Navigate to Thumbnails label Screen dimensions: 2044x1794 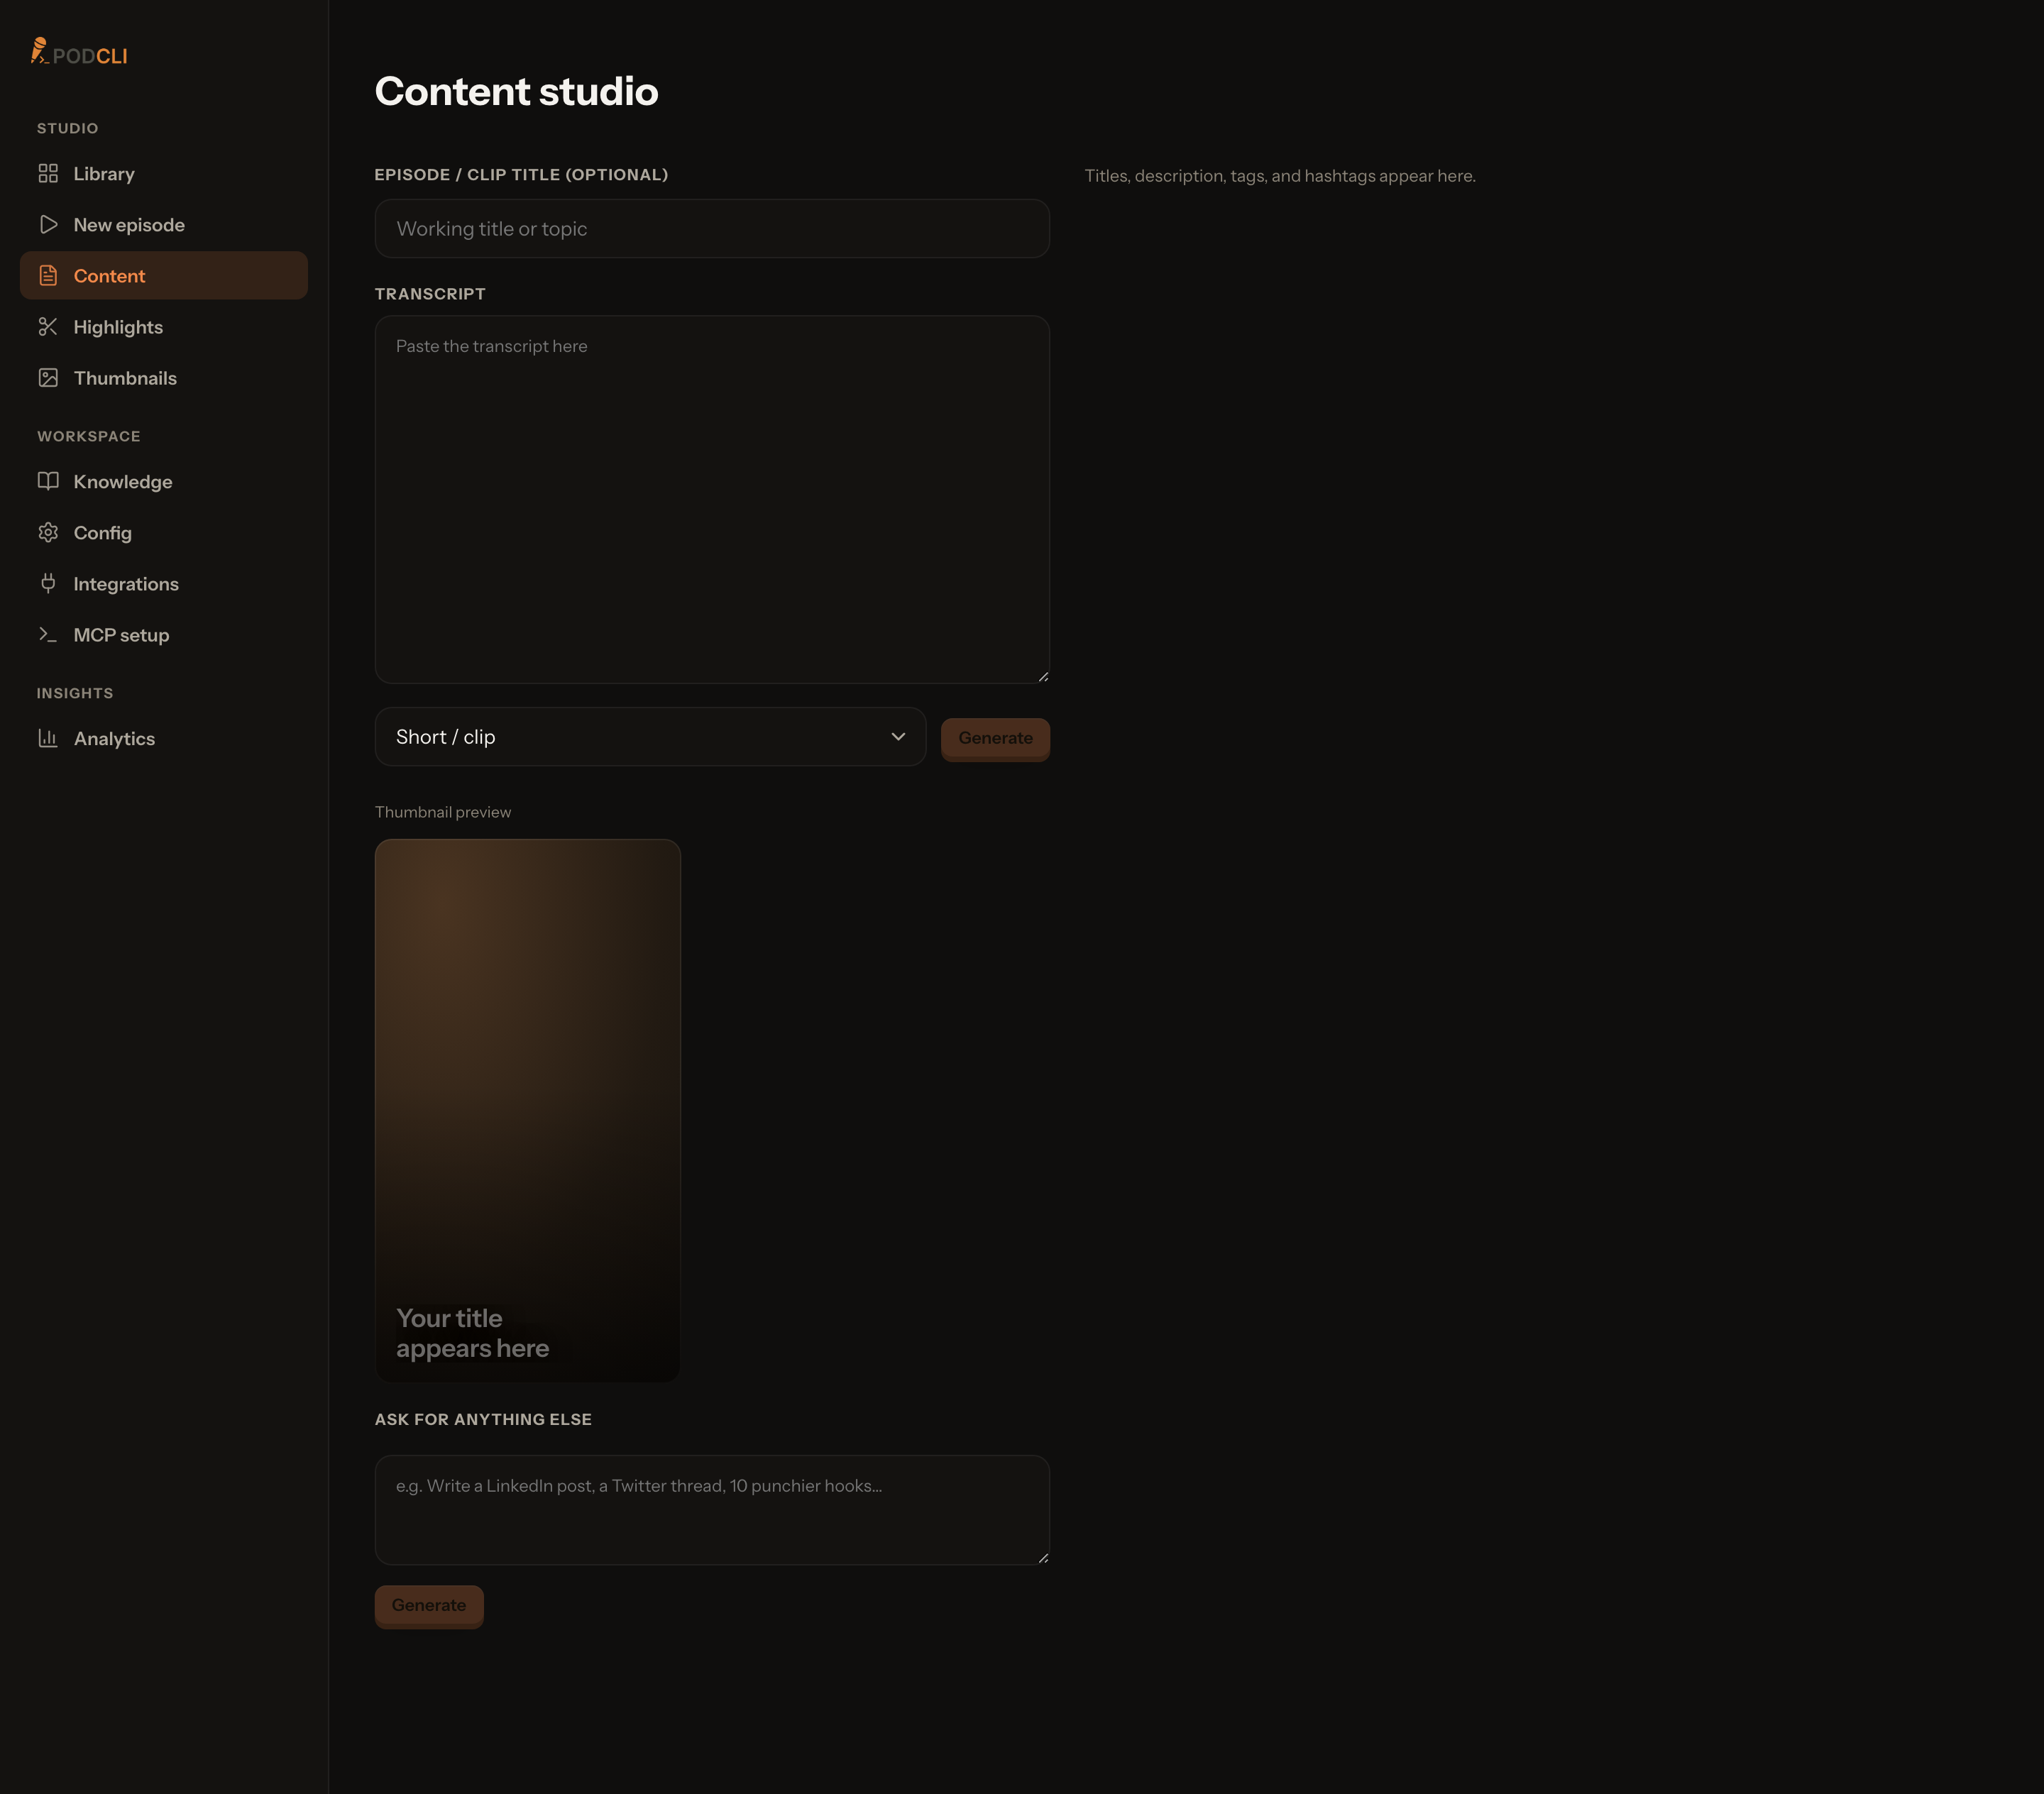coord(125,378)
